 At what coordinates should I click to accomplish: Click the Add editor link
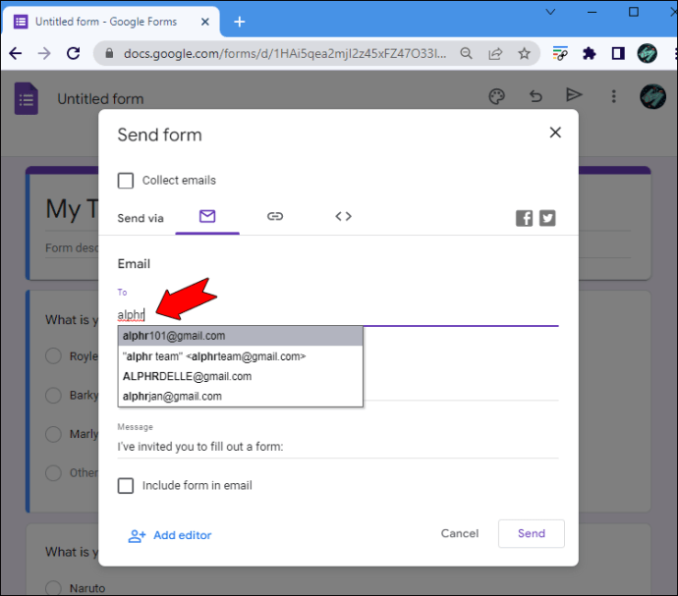(x=170, y=535)
